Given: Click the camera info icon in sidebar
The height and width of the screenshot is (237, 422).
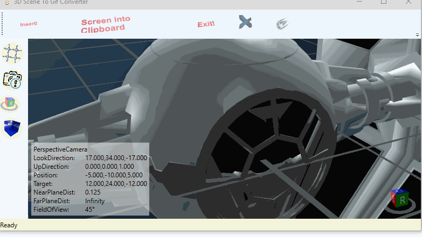Looking at the screenshot, I should click(12, 80).
